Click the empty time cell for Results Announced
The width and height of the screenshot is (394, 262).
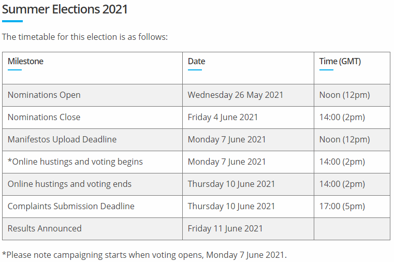(352, 229)
